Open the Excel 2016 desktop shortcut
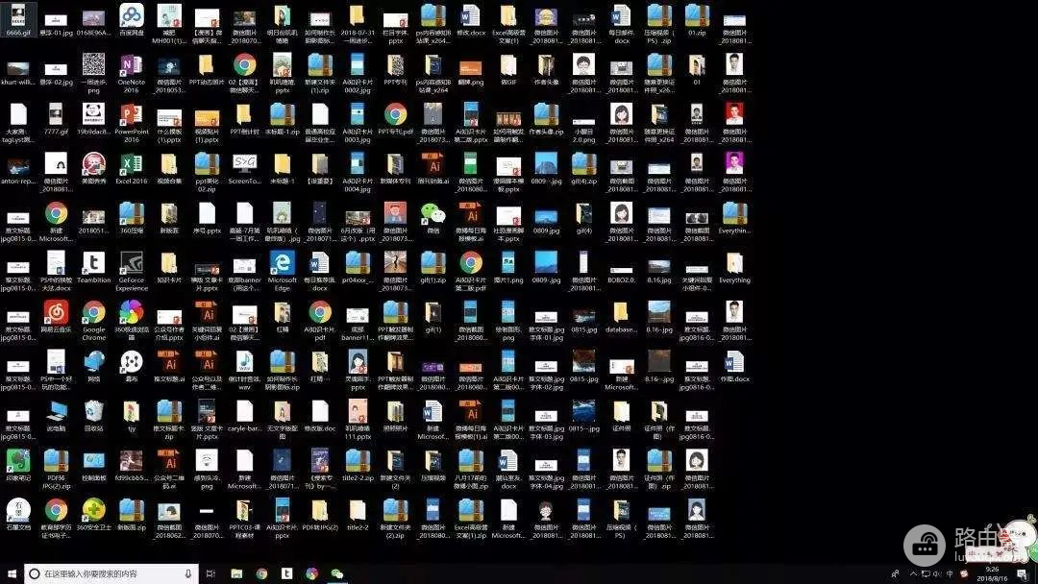1038x584 pixels. click(x=132, y=163)
